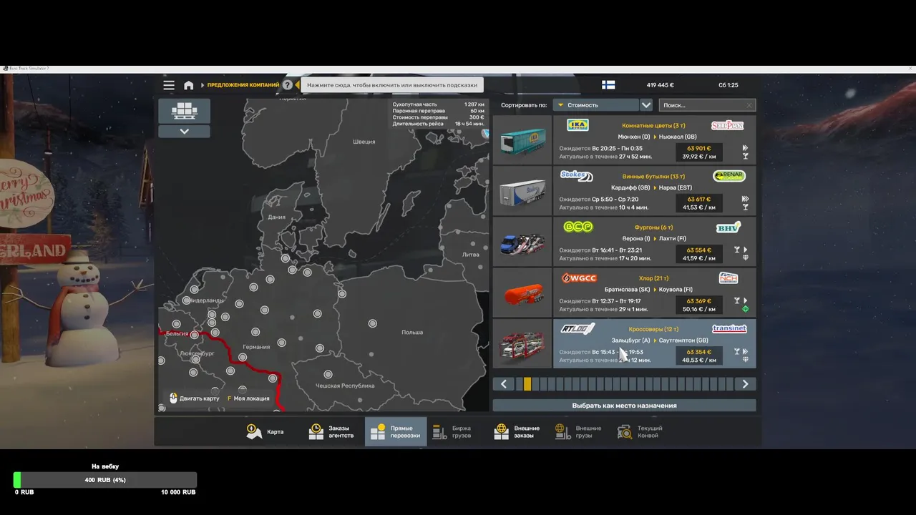The image size is (916, 515).
Task: Click Выбрать как место назначения button
Action: tap(624, 406)
